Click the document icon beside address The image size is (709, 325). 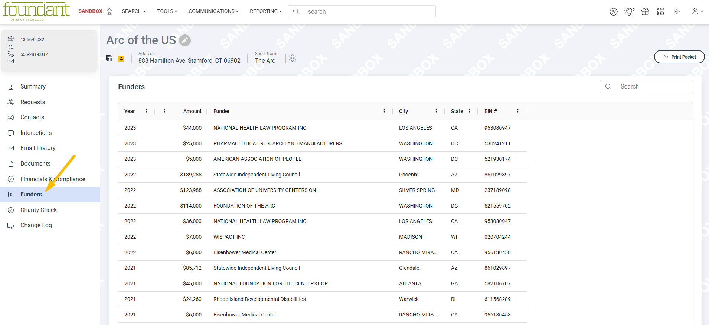pyautogui.click(x=109, y=58)
